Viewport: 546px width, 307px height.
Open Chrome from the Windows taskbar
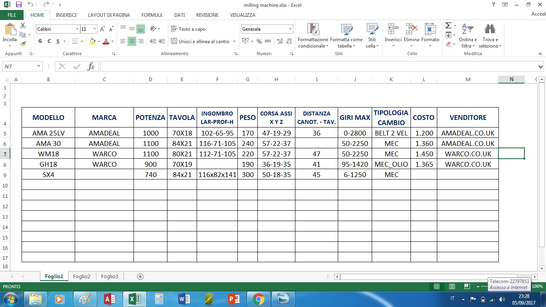tap(258, 299)
